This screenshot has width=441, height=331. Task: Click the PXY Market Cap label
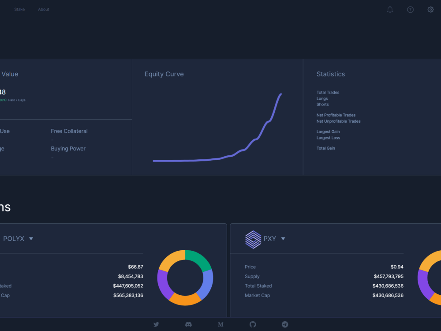257,296
